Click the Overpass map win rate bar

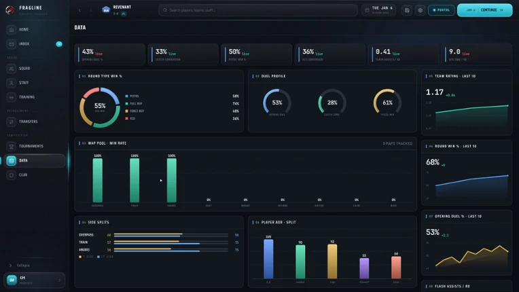point(97,180)
